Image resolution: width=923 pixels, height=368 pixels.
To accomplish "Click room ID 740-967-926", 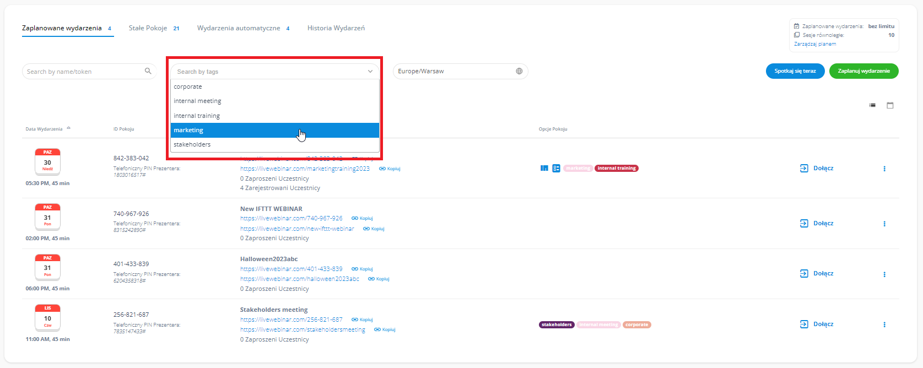I will tap(131, 214).
